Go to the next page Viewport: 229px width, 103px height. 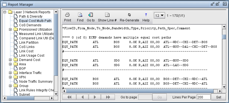[95, 97]
